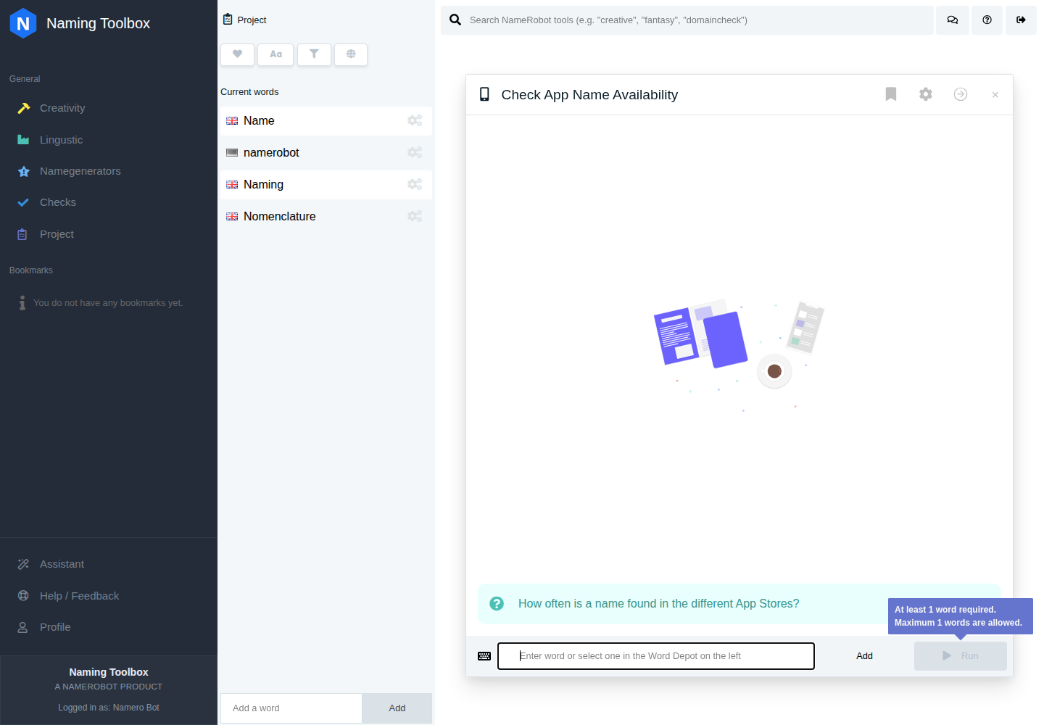Click the UK flag next to Nomenclature

pos(232,217)
